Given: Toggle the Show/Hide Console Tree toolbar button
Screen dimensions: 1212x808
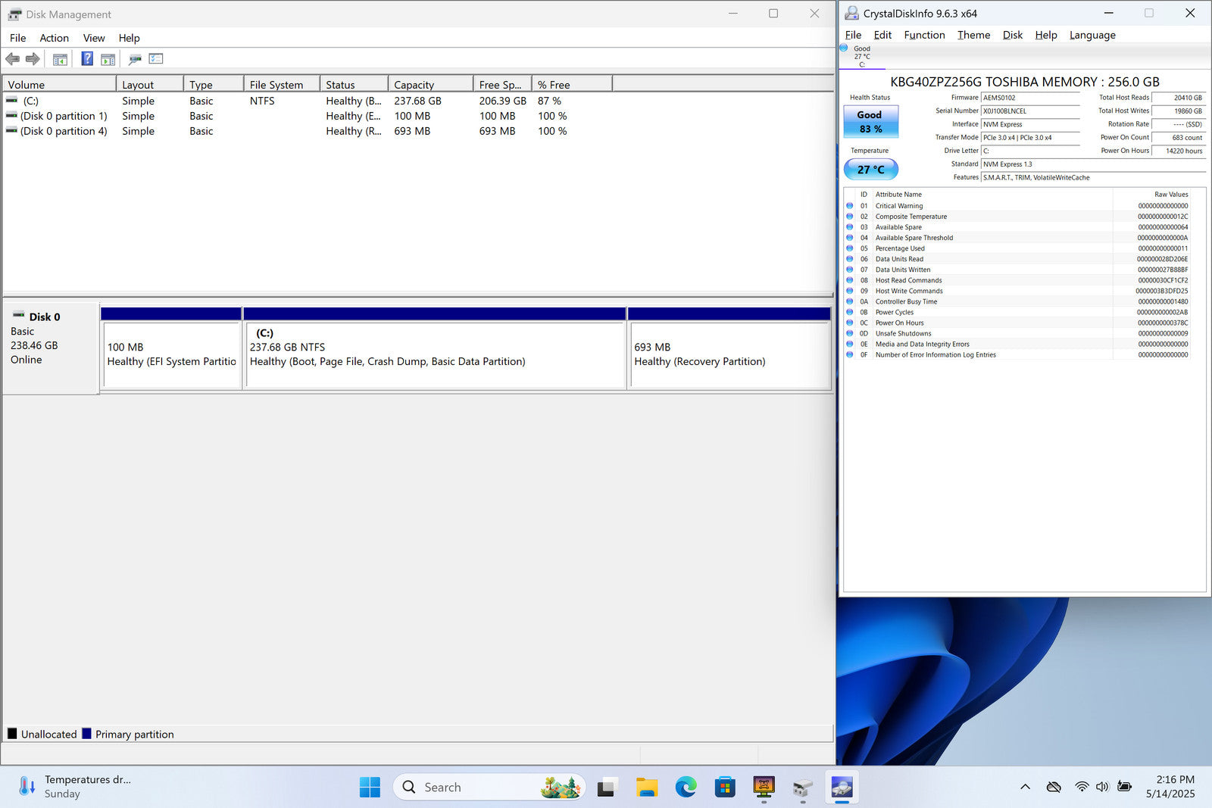Looking at the screenshot, I should tap(61, 59).
